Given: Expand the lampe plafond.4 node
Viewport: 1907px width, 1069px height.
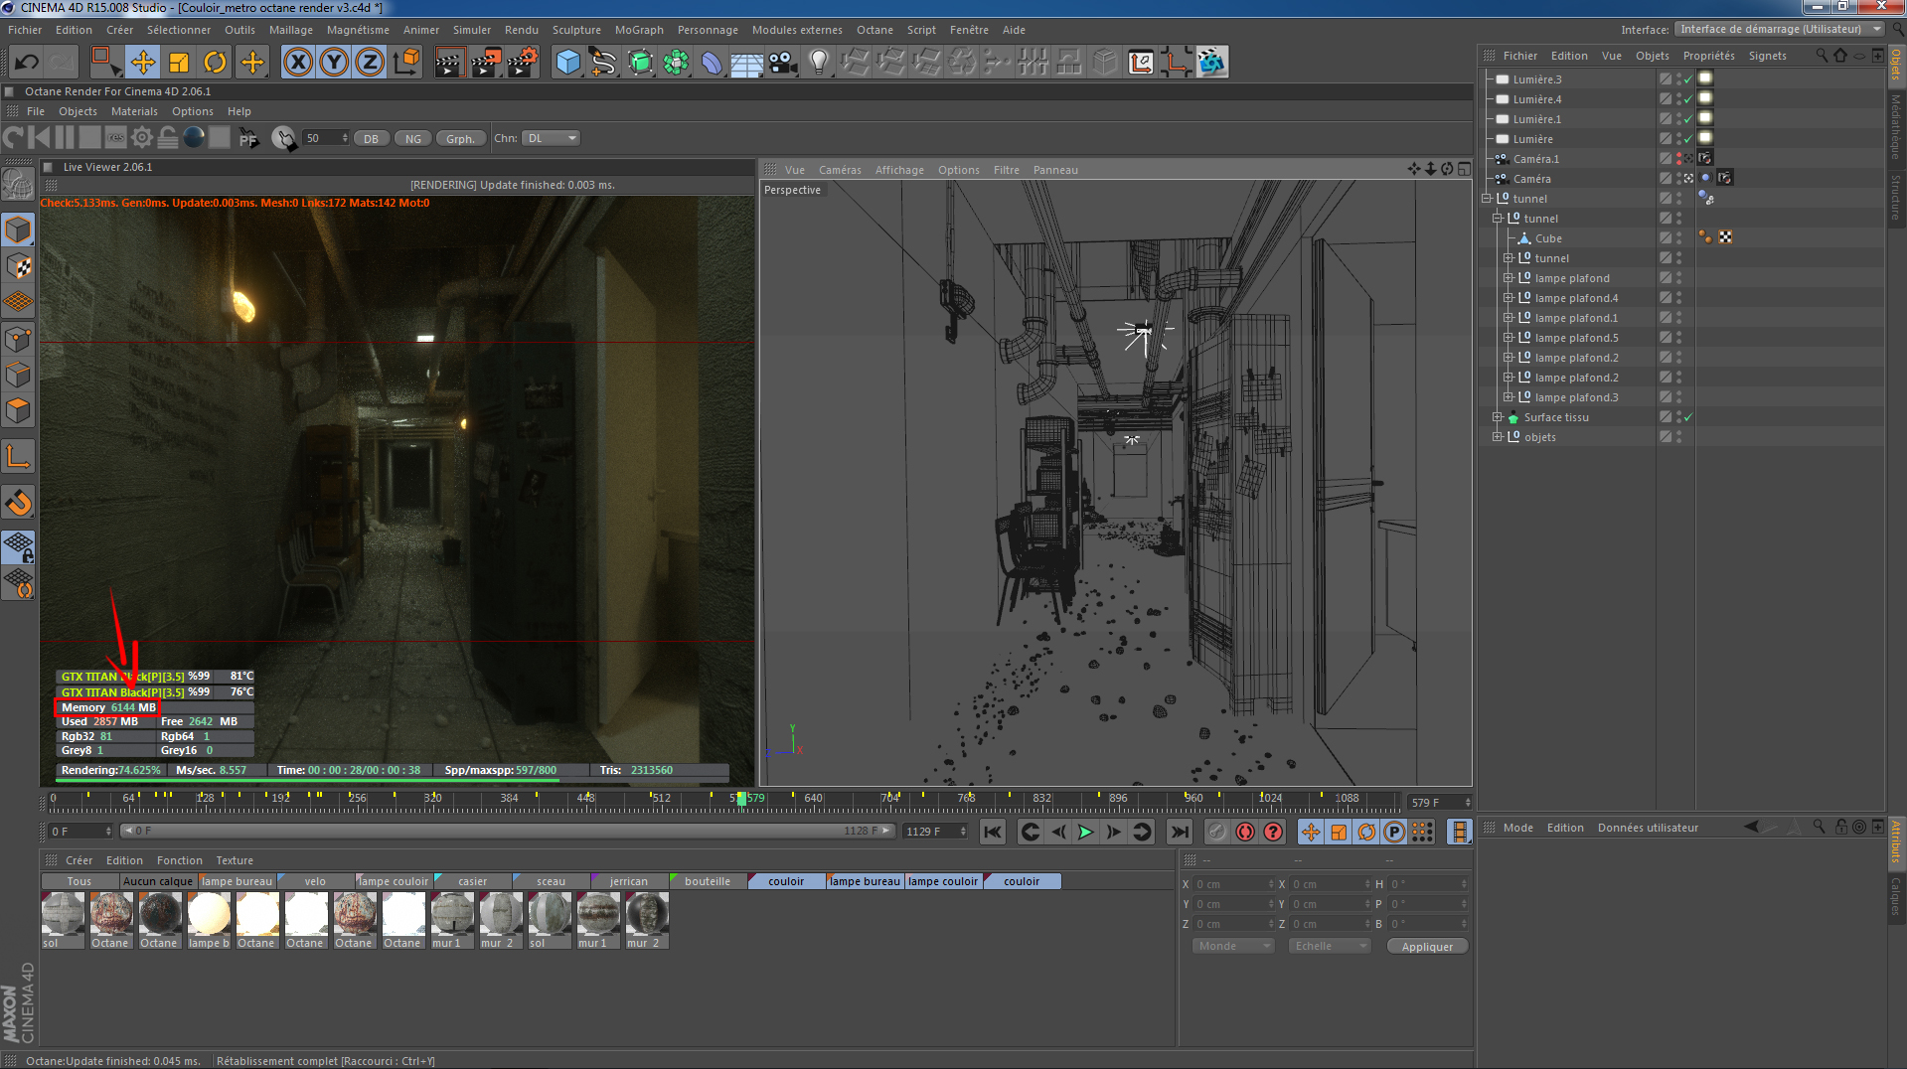Looking at the screenshot, I should [1508, 298].
